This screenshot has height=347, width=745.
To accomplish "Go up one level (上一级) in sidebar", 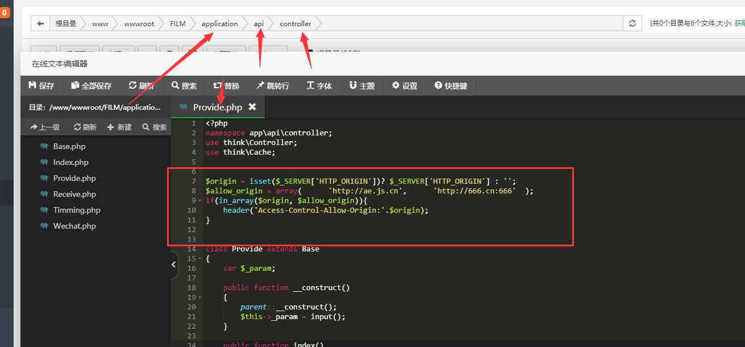I will [45, 127].
